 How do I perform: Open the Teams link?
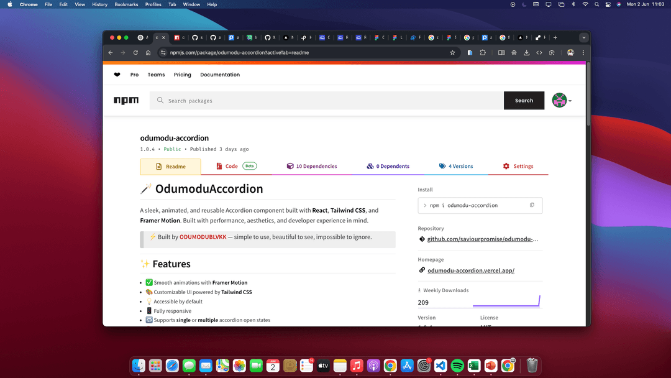tap(156, 75)
